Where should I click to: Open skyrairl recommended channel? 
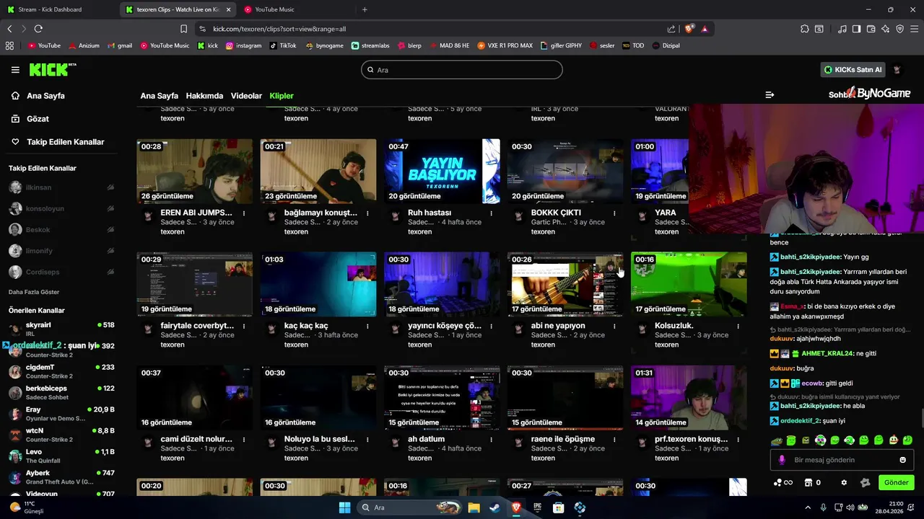(61, 329)
